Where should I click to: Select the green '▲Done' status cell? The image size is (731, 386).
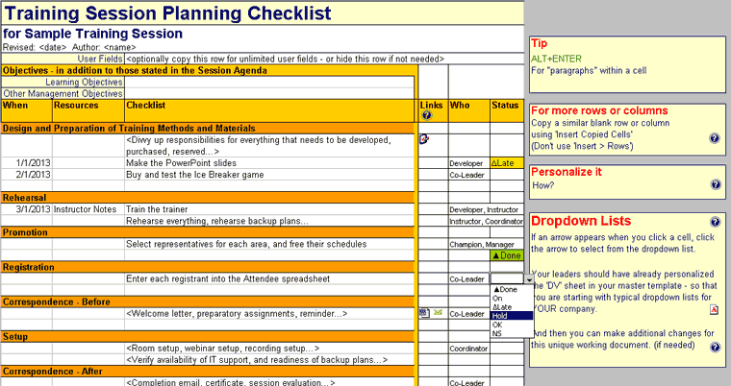click(506, 255)
